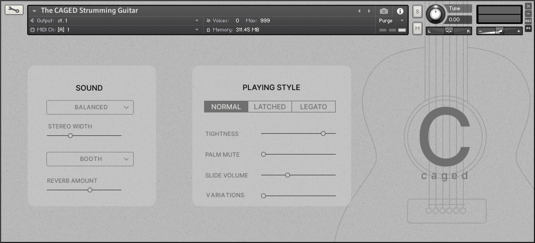Toggle the PV button
Screen dimensions: 535x243
[x=528, y=28]
